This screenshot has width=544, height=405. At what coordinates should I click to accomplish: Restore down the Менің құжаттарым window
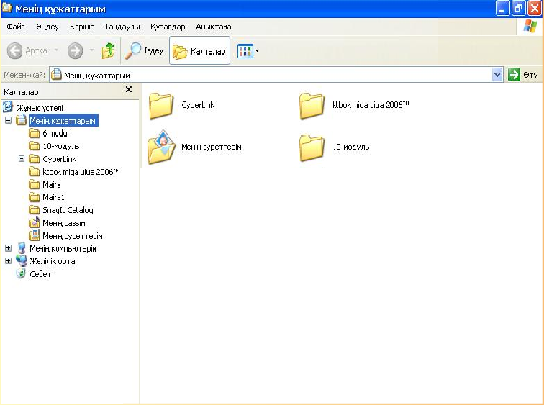click(x=518, y=9)
